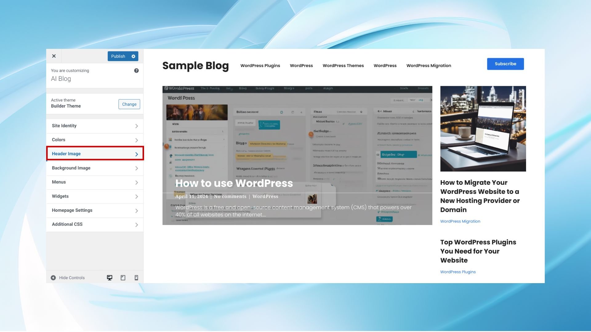Close the Customizer with the X icon

click(54, 56)
